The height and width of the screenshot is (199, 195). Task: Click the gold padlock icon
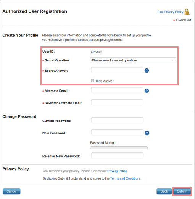click(187, 12)
